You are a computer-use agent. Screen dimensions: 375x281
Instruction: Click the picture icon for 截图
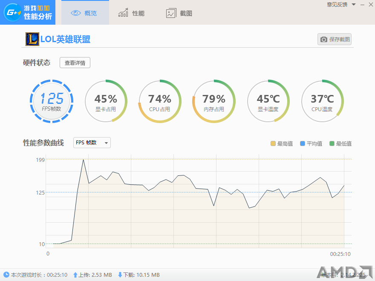pyautogui.click(x=171, y=13)
